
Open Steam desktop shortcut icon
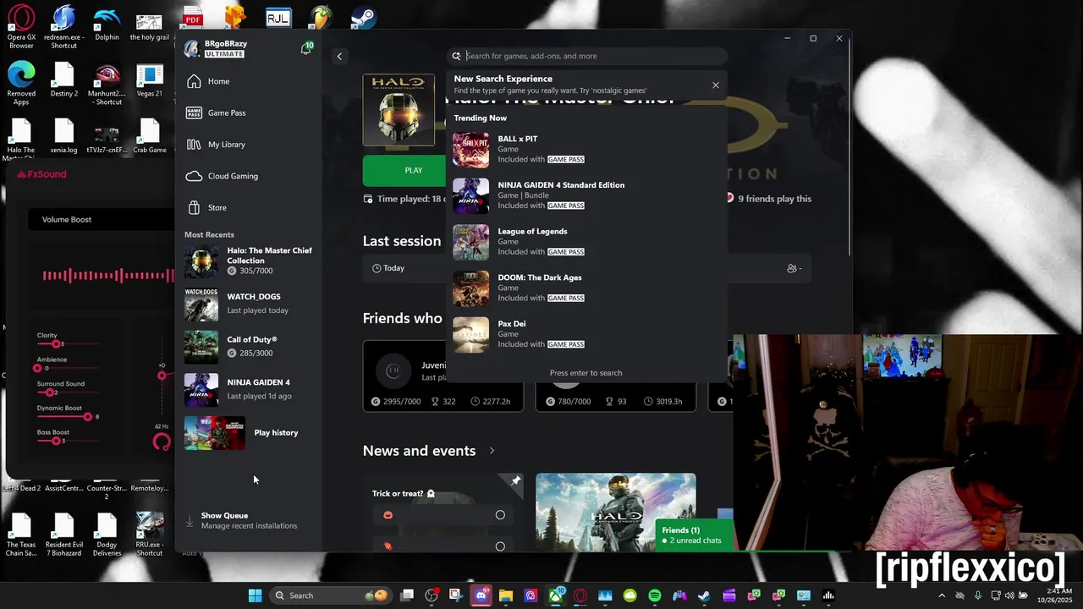click(363, 16)
